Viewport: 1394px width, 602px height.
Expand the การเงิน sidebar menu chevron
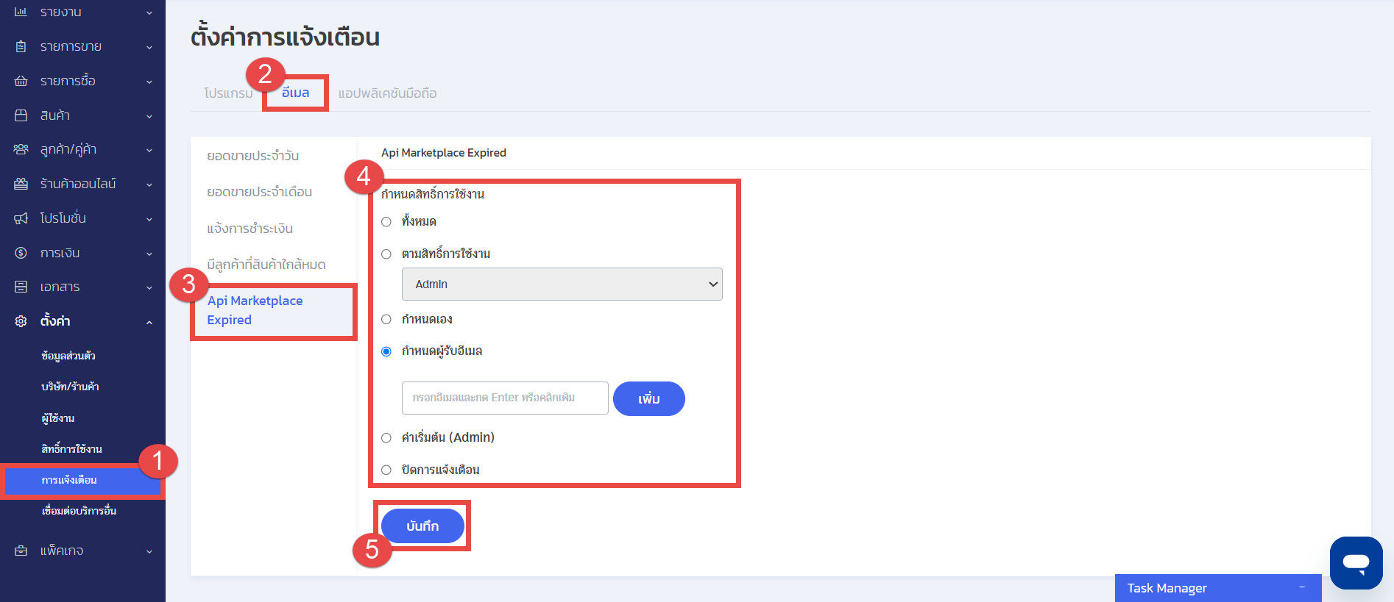(x=149, y=254)
